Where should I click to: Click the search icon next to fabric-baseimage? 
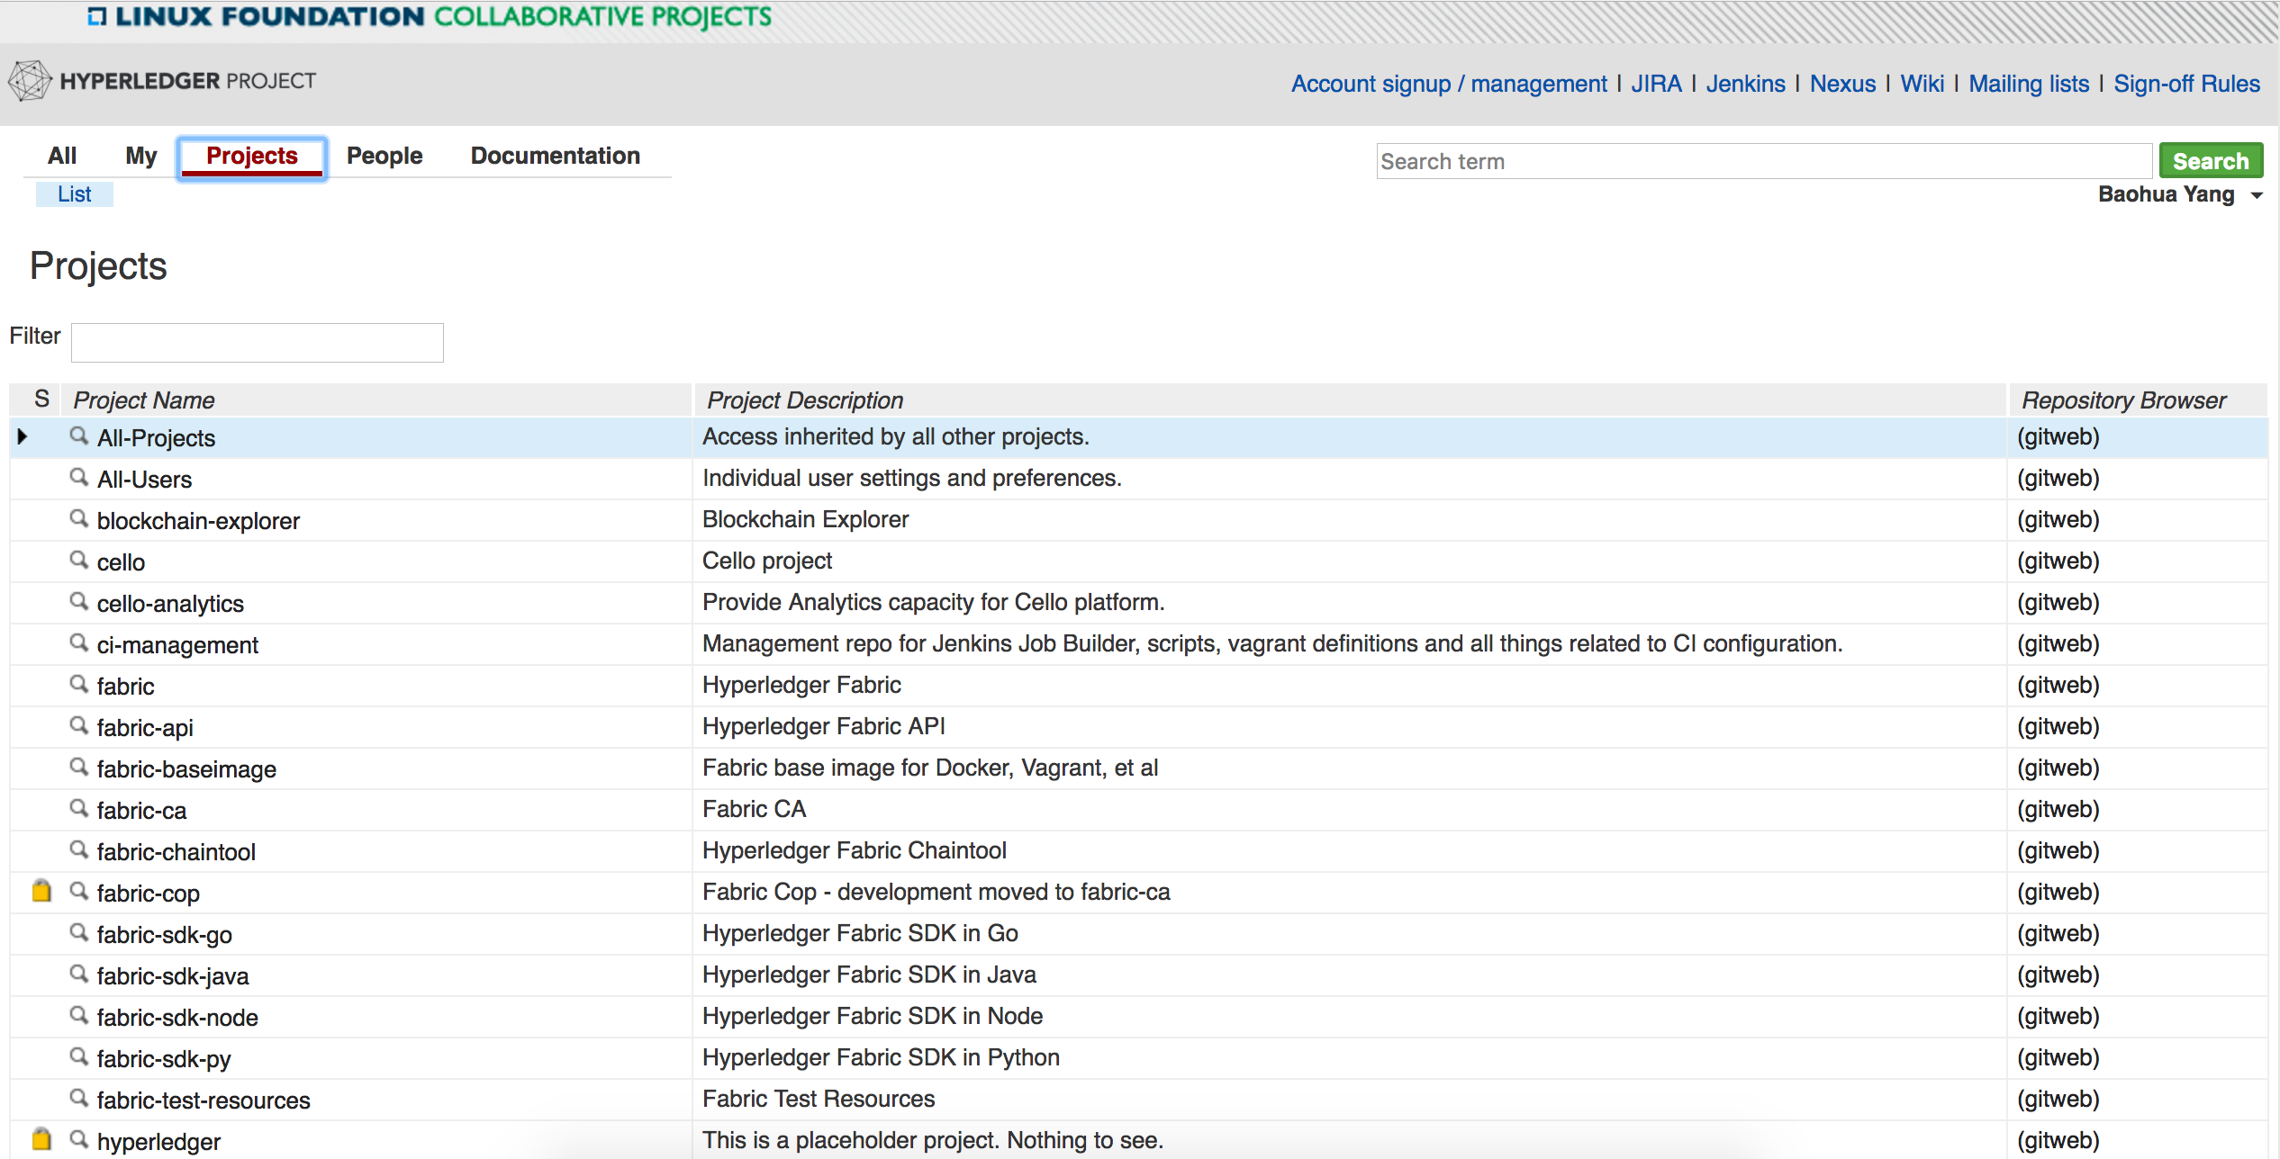(79, 767)
